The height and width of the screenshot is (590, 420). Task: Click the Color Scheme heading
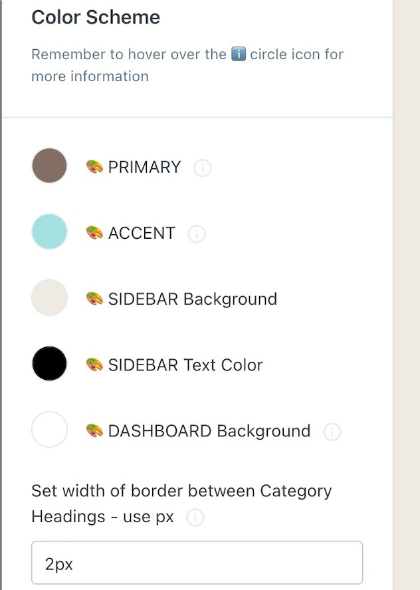(x=96, y=17)
